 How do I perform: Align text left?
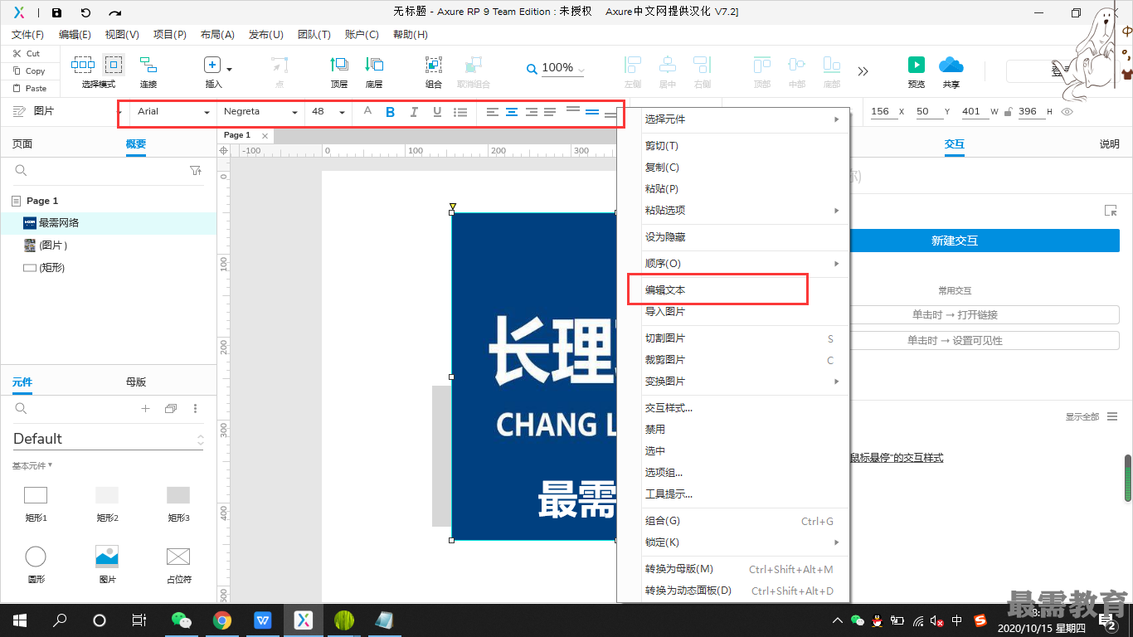coord(493,112)
